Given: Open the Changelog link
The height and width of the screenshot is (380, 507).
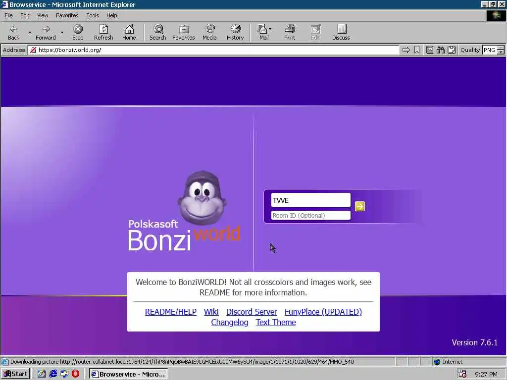Looking at the screenshot, I should tap(230, 322).
